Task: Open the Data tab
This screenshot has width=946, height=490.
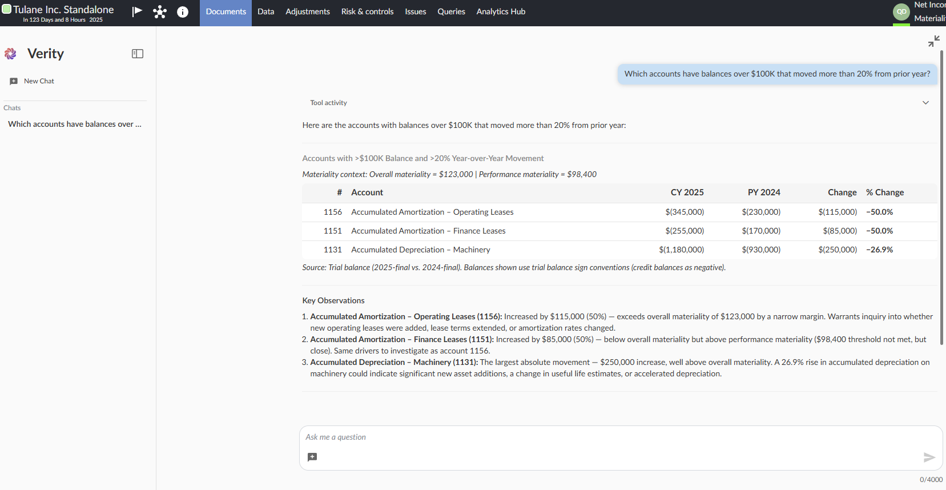Action: tap(266, 12)
